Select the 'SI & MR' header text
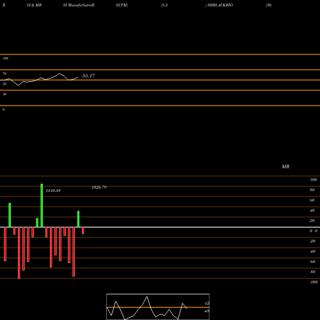This screenshot has height=320, width=320. pyautogui.click(x=34, y=5)
